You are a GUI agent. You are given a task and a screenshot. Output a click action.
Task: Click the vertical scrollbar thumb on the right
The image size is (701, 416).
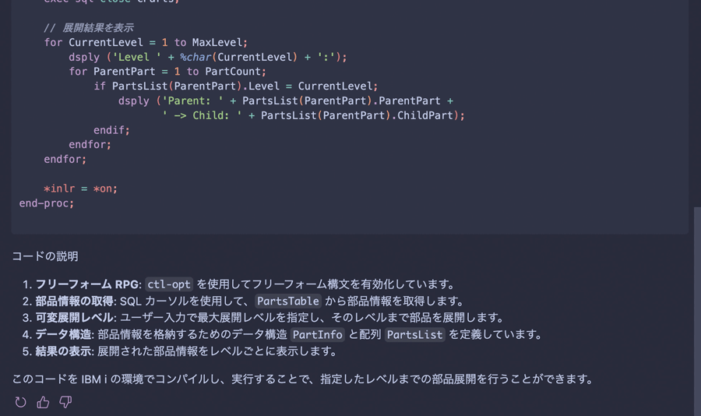(x=697, y=311)
